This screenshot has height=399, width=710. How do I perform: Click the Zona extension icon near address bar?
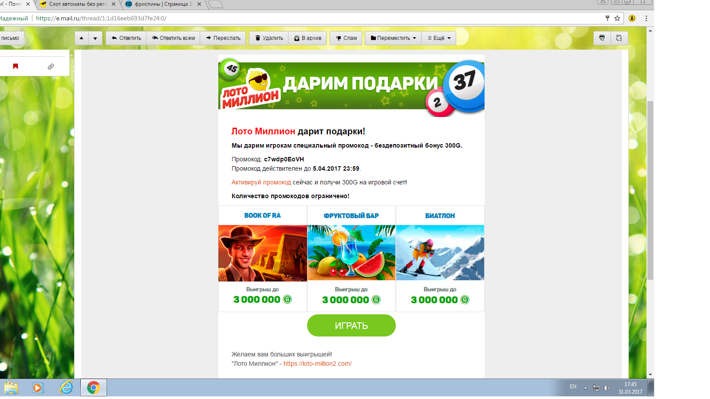[x=632, y=19]
